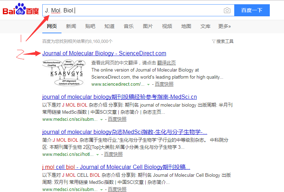Switch to the 地图 tab
Viewport: 284px width, 192px height.
186,26
